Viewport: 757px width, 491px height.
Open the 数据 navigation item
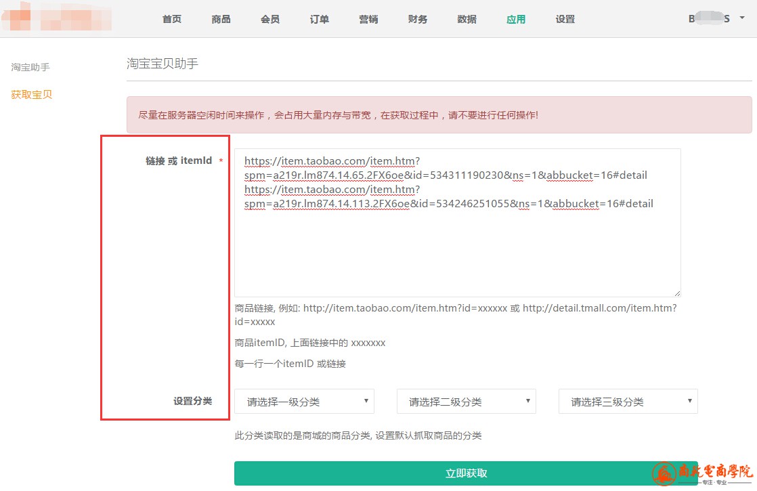pyautogui.click(x=467, y=20)
